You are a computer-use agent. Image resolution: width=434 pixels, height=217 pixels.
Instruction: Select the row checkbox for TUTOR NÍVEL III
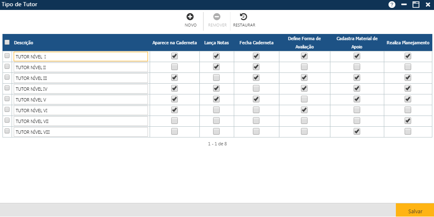(x=7, y=77)
